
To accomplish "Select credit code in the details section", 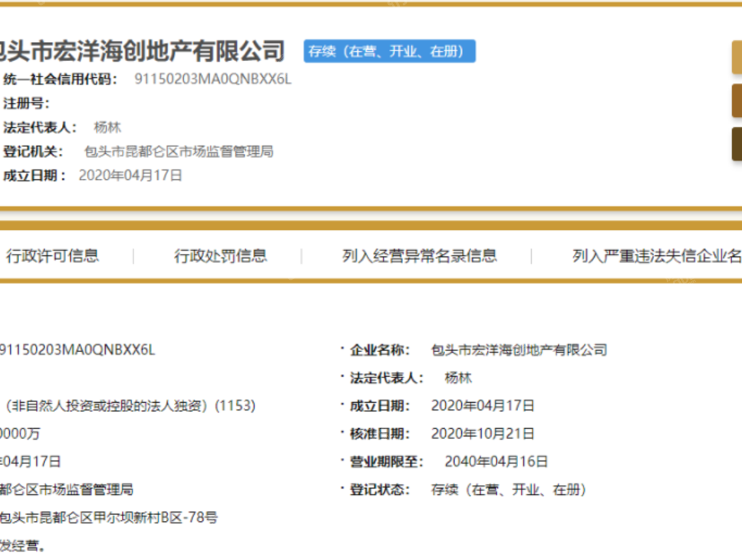I will [x=77, y=350].
